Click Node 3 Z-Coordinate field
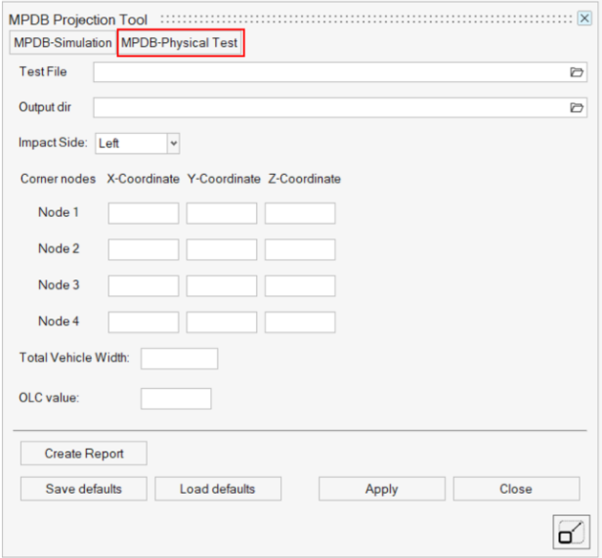The height and width of the screenshot is (558, 602). tap(300, 286)
